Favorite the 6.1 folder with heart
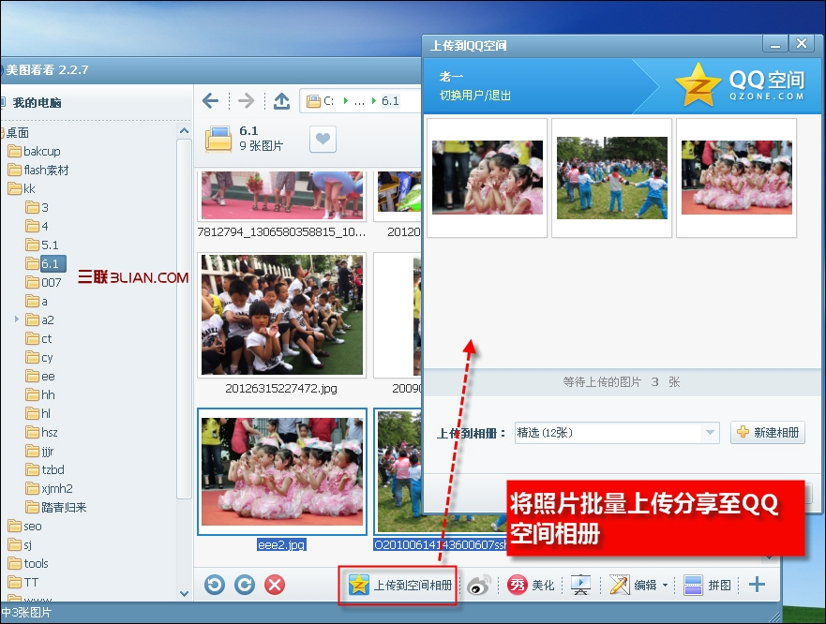Image resolution: width=826 pixels, height=624 pixels. click(x=323, y=139)
